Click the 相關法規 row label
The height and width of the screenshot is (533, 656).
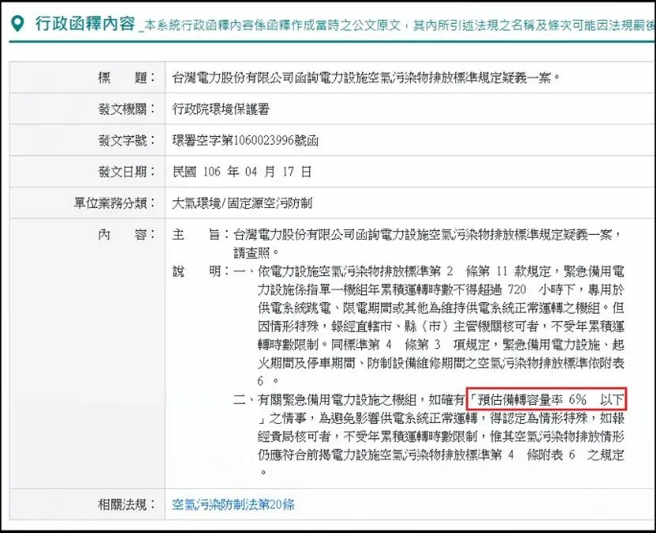[x=126, y=504]
